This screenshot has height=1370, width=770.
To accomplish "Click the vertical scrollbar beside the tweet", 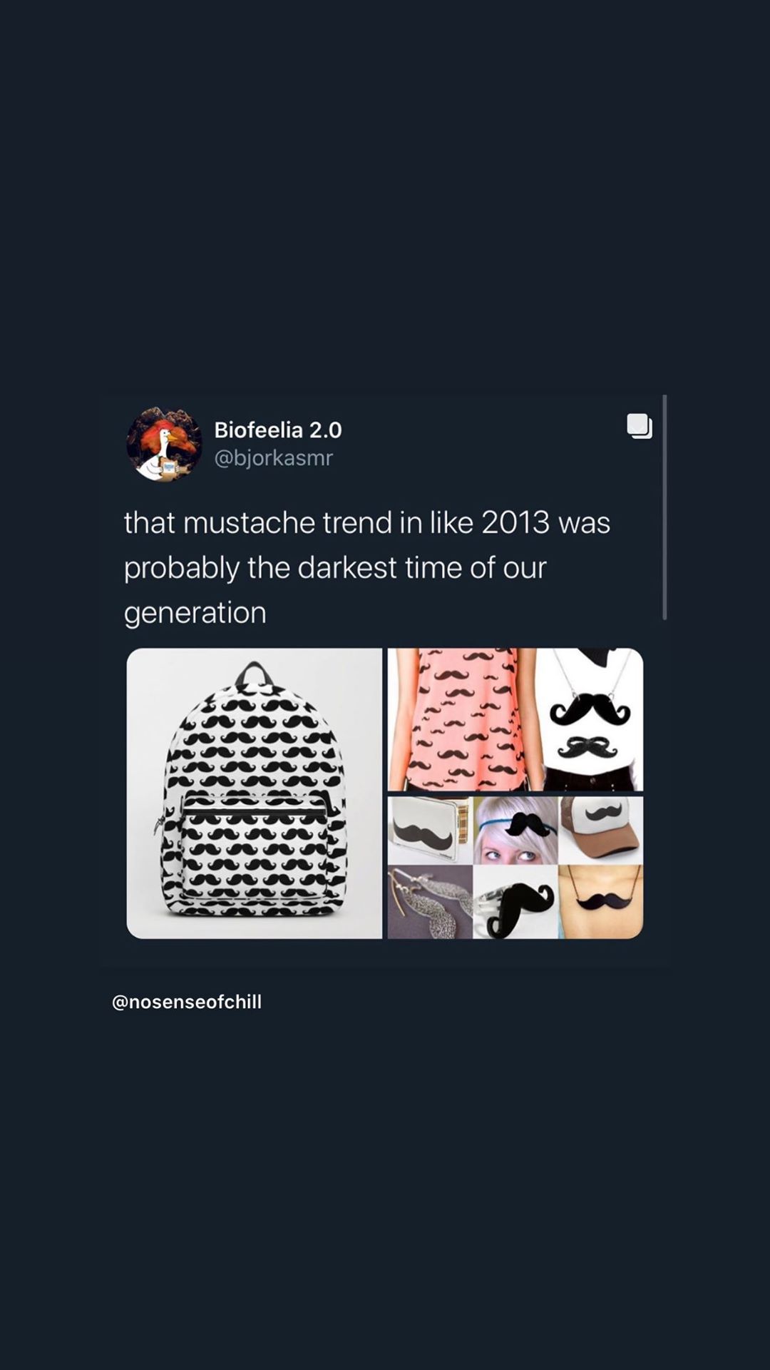I will click(x=664, y=507).
